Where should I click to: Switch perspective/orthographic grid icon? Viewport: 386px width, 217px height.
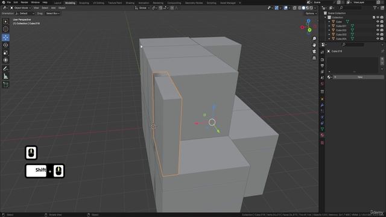314,58
